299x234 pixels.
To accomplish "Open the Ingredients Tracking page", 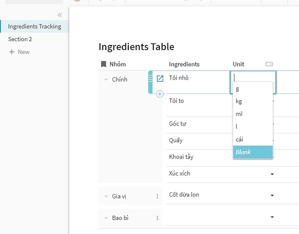I will [34, 27].
